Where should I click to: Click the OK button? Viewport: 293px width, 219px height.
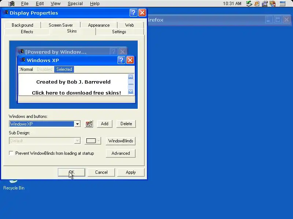71,172
